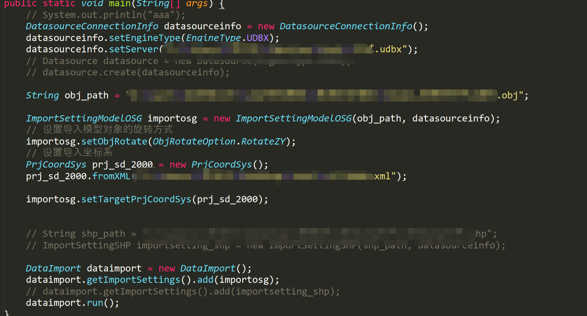Image resolution: width=587 pixels, height=316 pixels.
Task: Click the run method on dataimport
Action: click(95, 303)
